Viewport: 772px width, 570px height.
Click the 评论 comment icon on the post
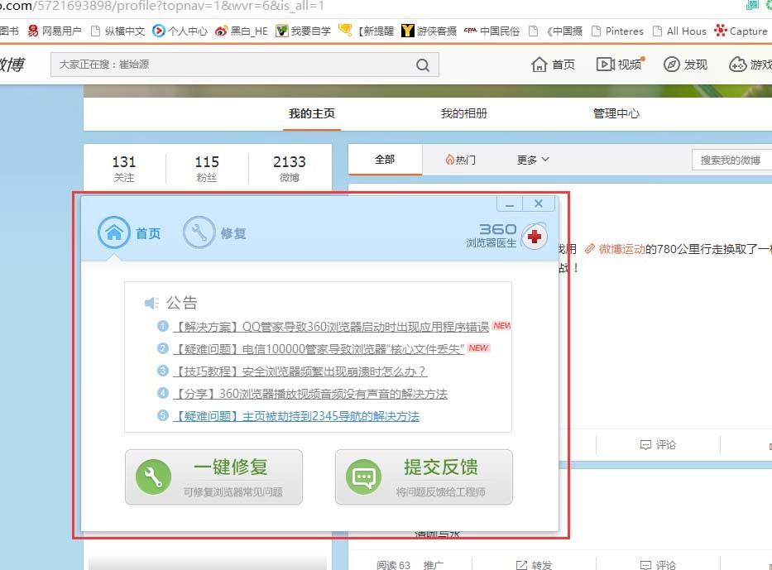[645, 444]
